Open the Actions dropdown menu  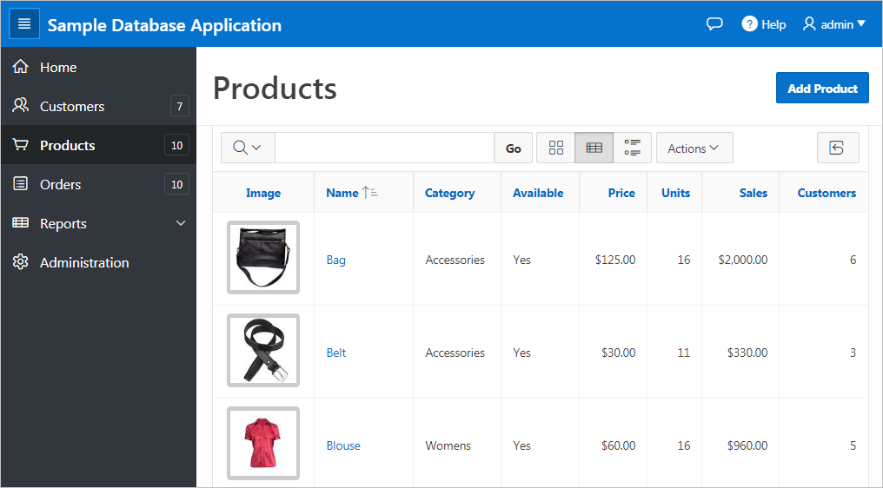coord(694,148)
